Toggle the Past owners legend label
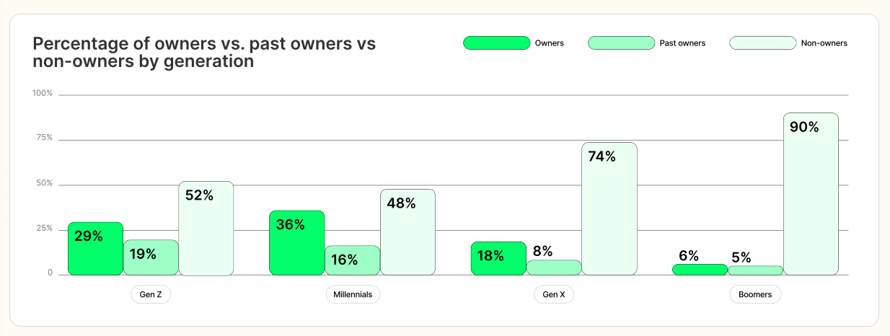 point(682,43)
